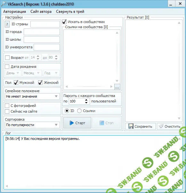The width and height of the screenshot is (186, 193).
Task: Click community links horizontal scroll-left arrow
Action: click(x=67, y=86)
